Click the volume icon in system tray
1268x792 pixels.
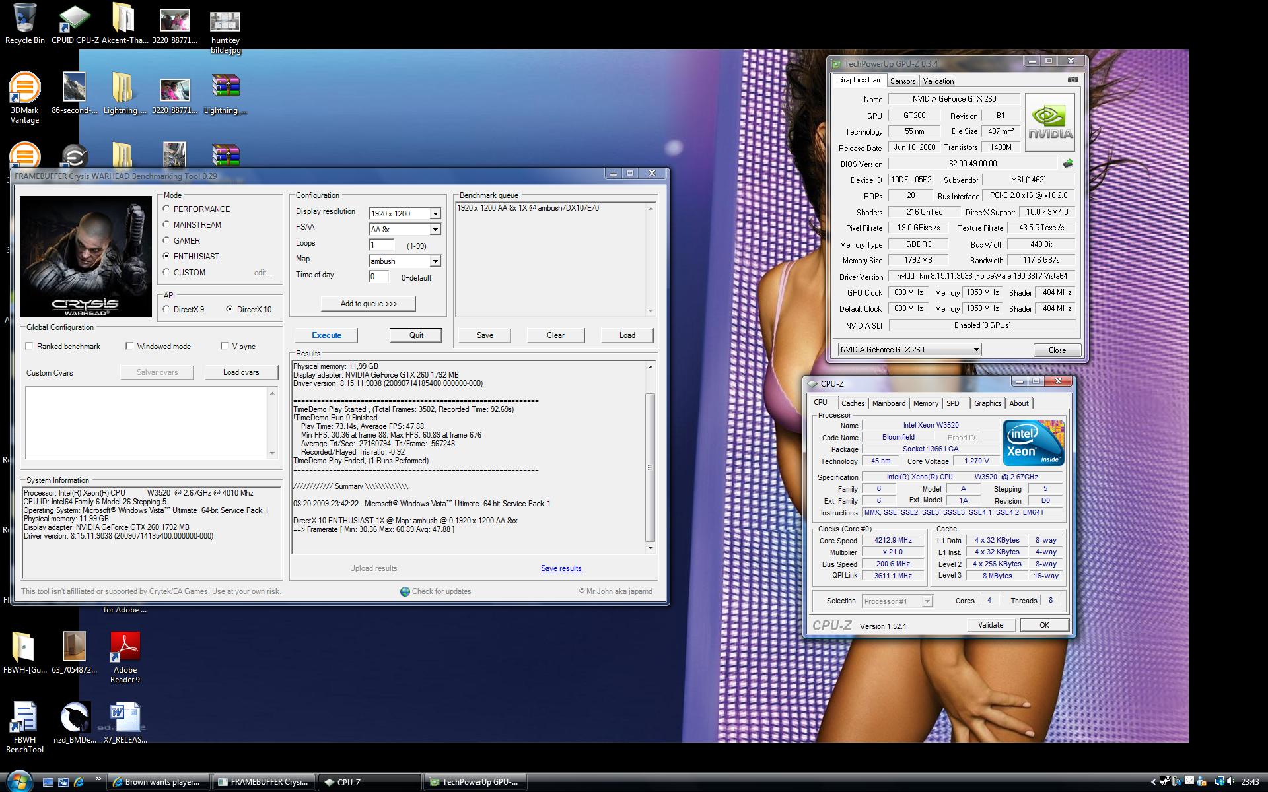[1232, 781]
